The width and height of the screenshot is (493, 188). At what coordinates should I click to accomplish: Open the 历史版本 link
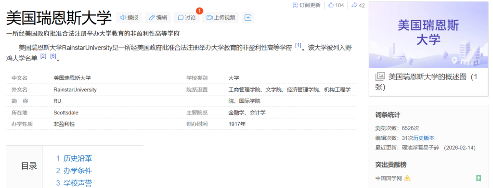tap(424, 138)
